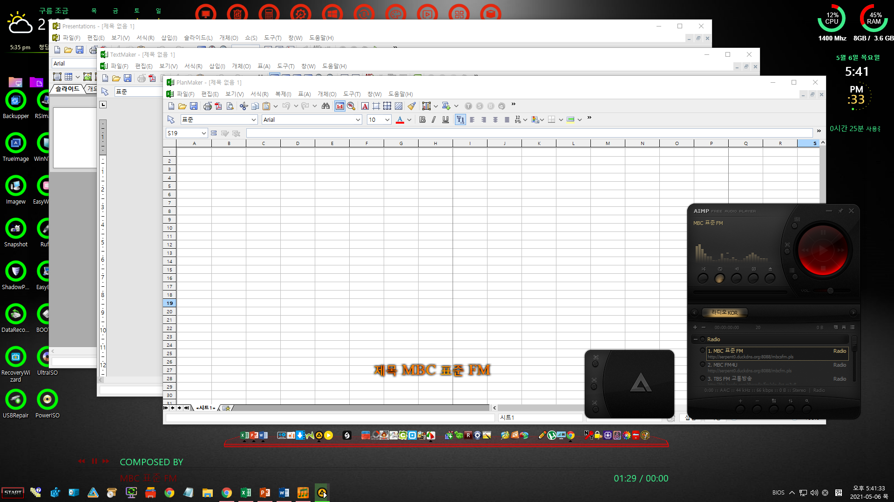894x502 pixels.
Task: Toggle the lit repeat button in AIMP
Action: click(x=720, y=278)
